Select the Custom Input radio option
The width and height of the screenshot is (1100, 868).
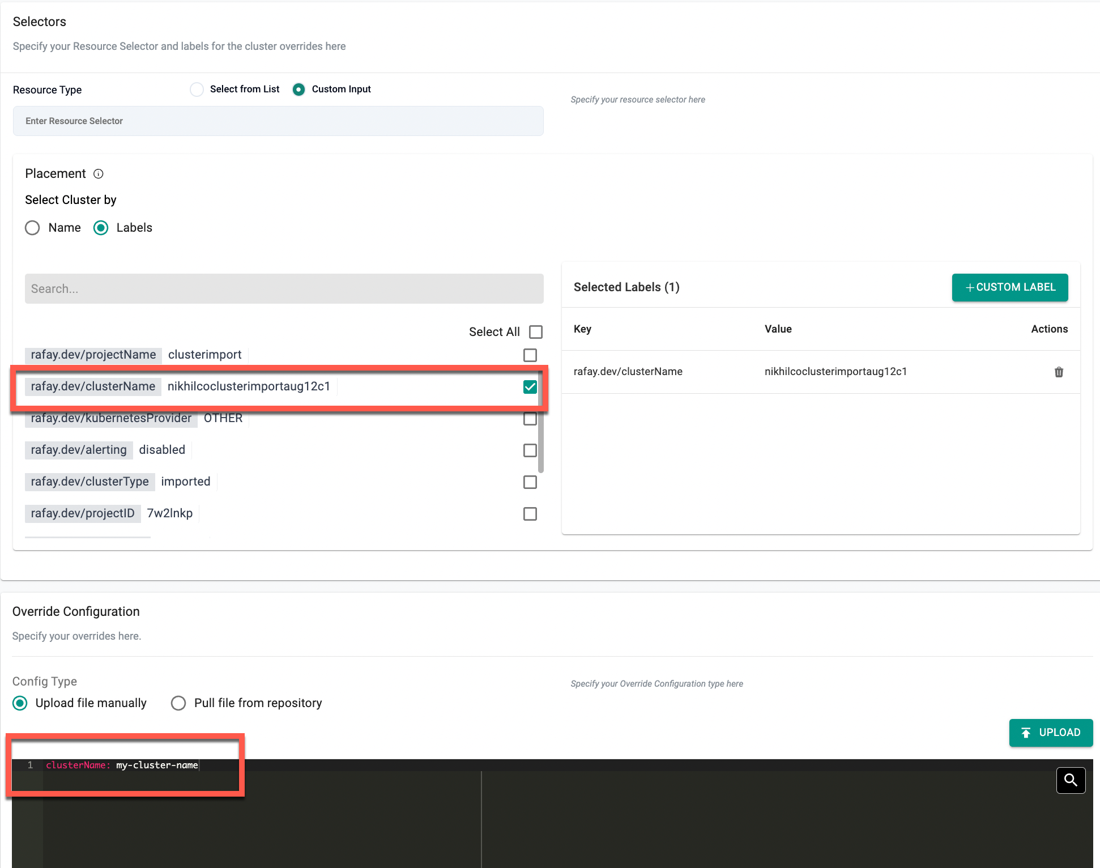pyautogui.click(x=299, y=90)
